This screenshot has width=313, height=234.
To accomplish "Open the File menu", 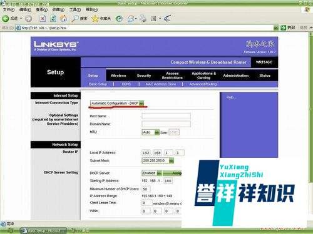I will point(9,9).
